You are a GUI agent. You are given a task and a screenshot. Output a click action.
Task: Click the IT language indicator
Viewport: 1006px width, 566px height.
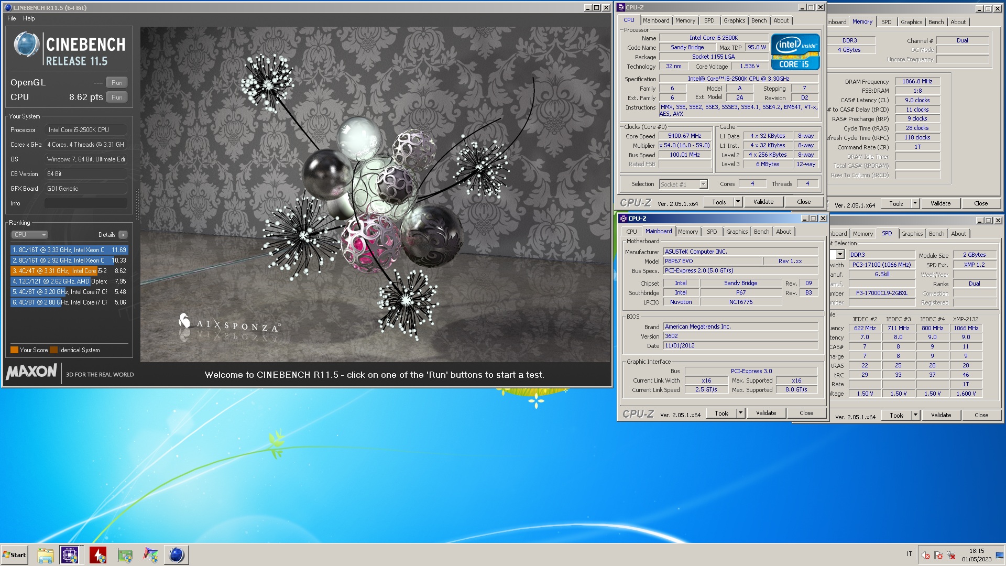909,554
